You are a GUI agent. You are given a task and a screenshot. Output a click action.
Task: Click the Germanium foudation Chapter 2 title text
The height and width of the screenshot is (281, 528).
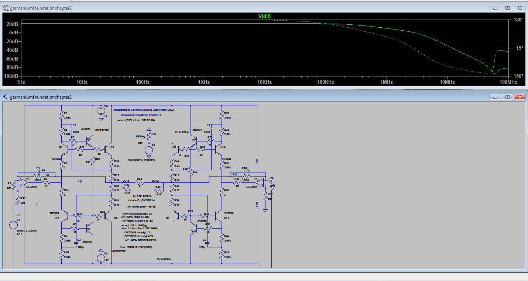coord(141,115)
